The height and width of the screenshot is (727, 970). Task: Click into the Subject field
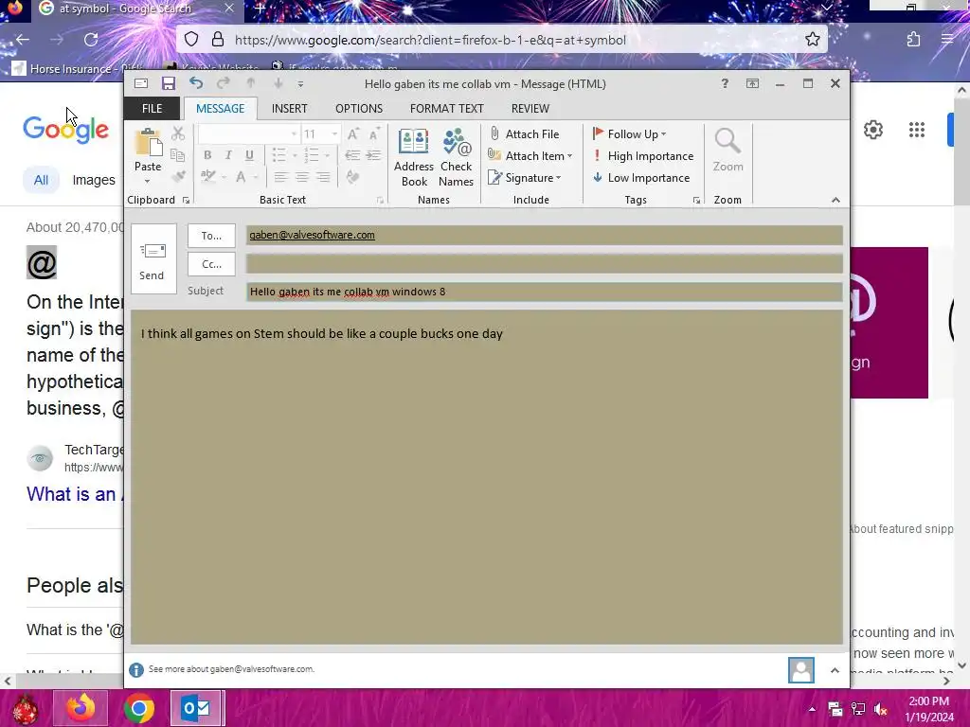pos(545,292)
